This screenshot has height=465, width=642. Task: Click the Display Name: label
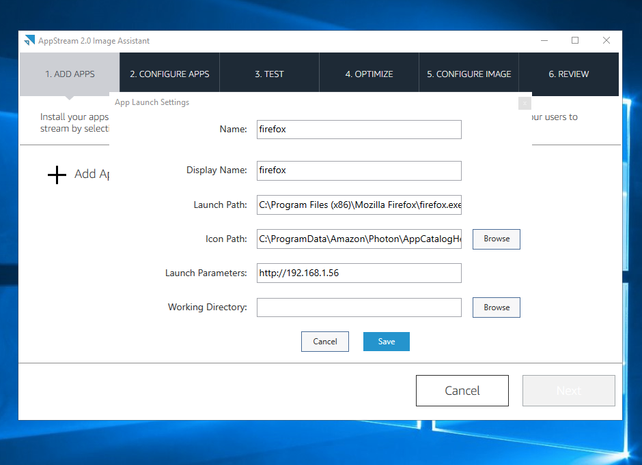tap(217, 170)
